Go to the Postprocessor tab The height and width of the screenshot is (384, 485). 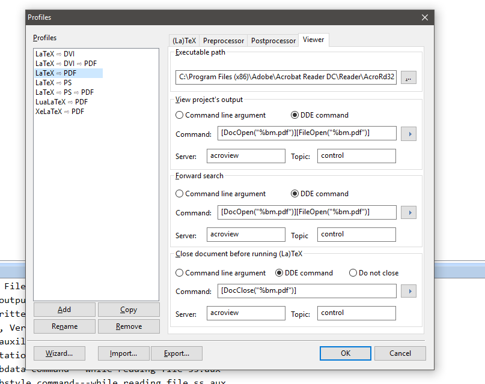point(273,41)
